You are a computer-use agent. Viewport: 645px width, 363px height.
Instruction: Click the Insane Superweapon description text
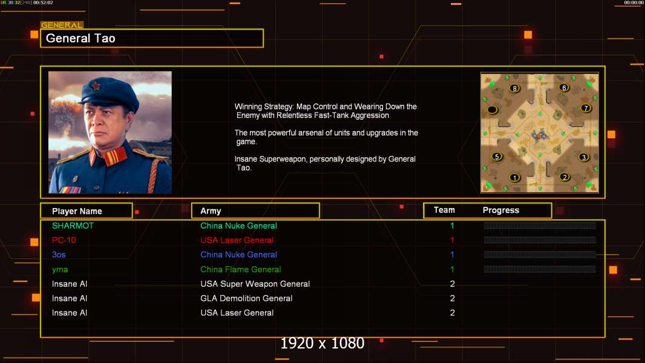point(325,163)
